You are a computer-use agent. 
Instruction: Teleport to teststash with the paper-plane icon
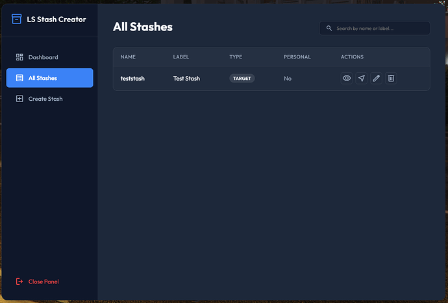pos(362,78)
